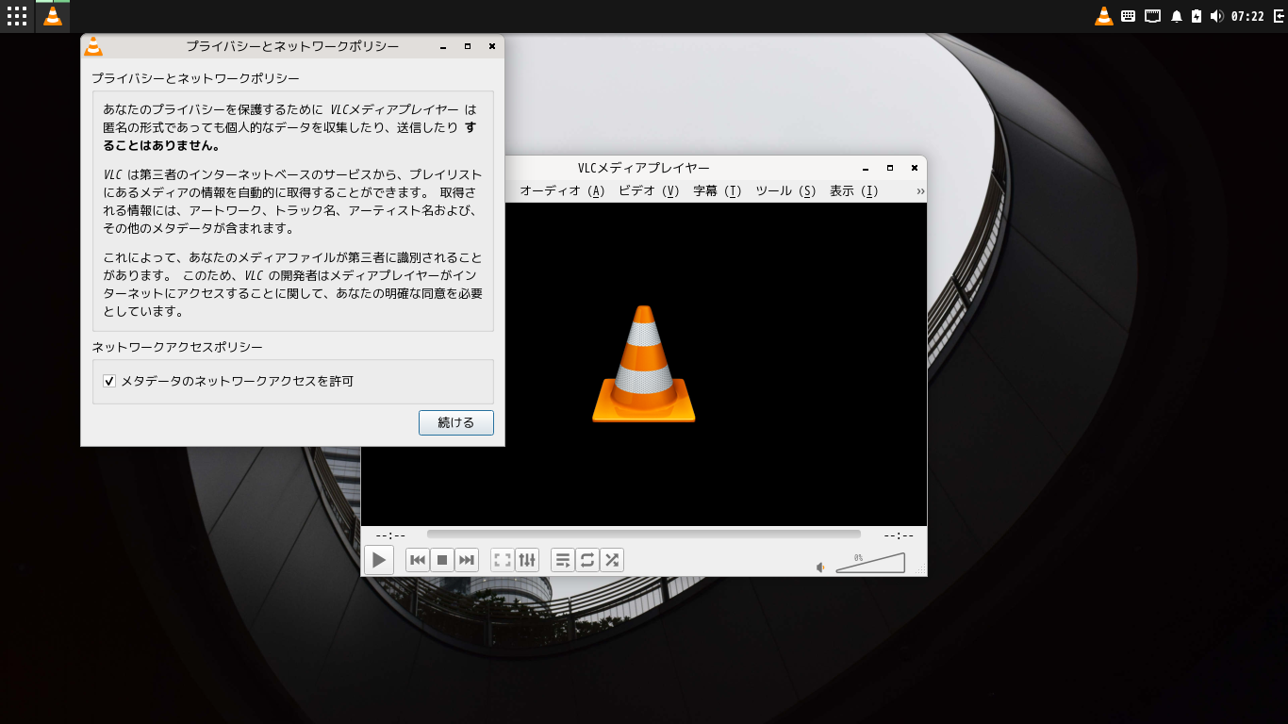The width and height of the screenshot is (1288, 724).
Task: Click the VLC window resize grip
Action: [920, 569]
